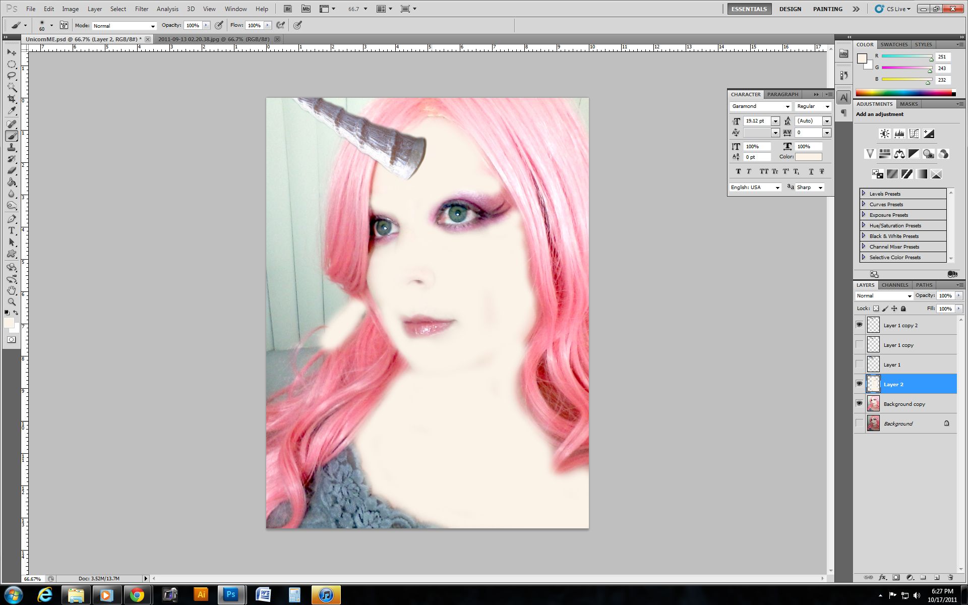Add Curves adjustment icon

[914, 134]
